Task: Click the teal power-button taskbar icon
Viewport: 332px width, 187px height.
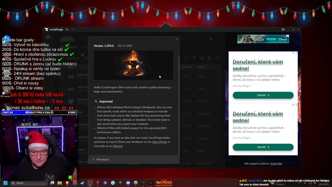Action: point(113,183)
